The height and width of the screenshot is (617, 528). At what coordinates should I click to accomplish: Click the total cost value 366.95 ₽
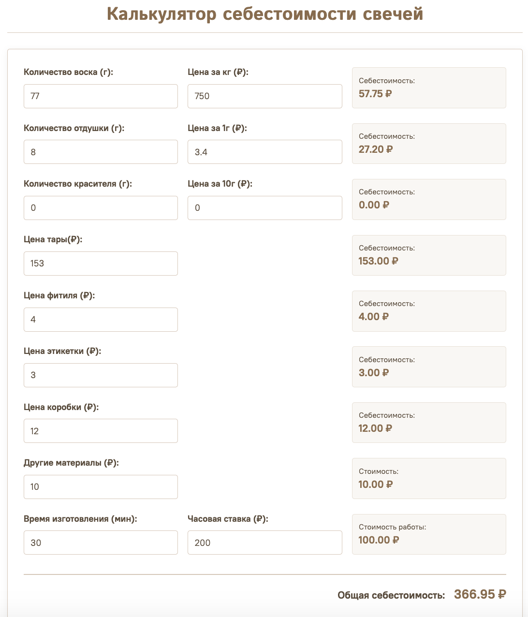[480, 594]
